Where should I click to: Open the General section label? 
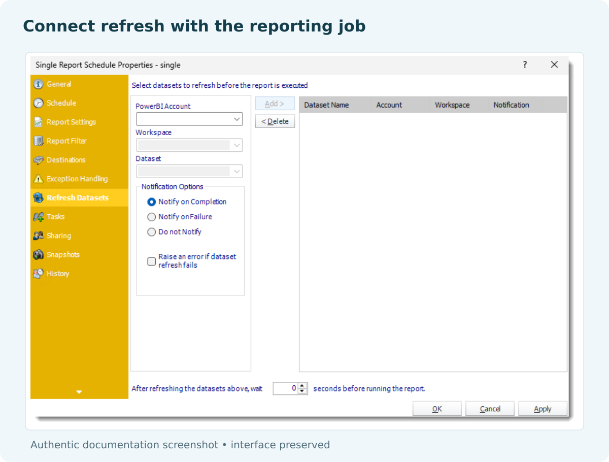coord(59,84)
